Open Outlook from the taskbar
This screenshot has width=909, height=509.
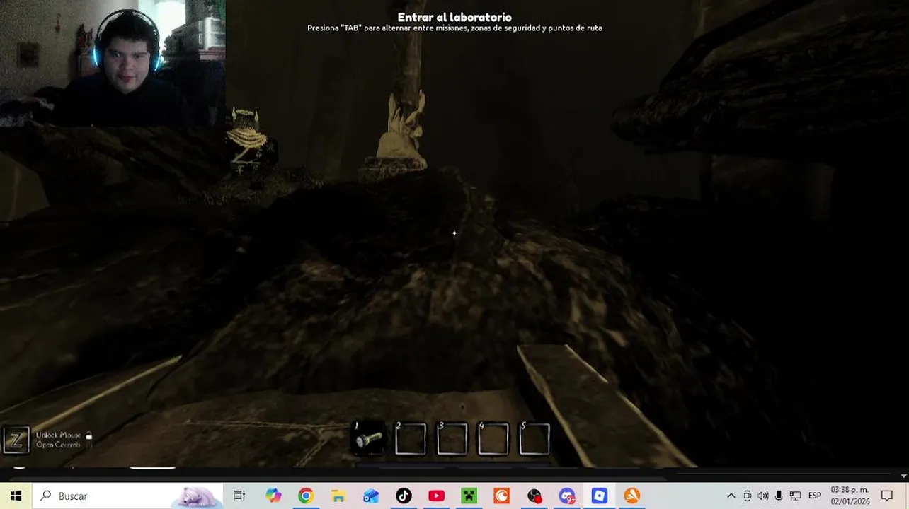click(x=371, y=496)
